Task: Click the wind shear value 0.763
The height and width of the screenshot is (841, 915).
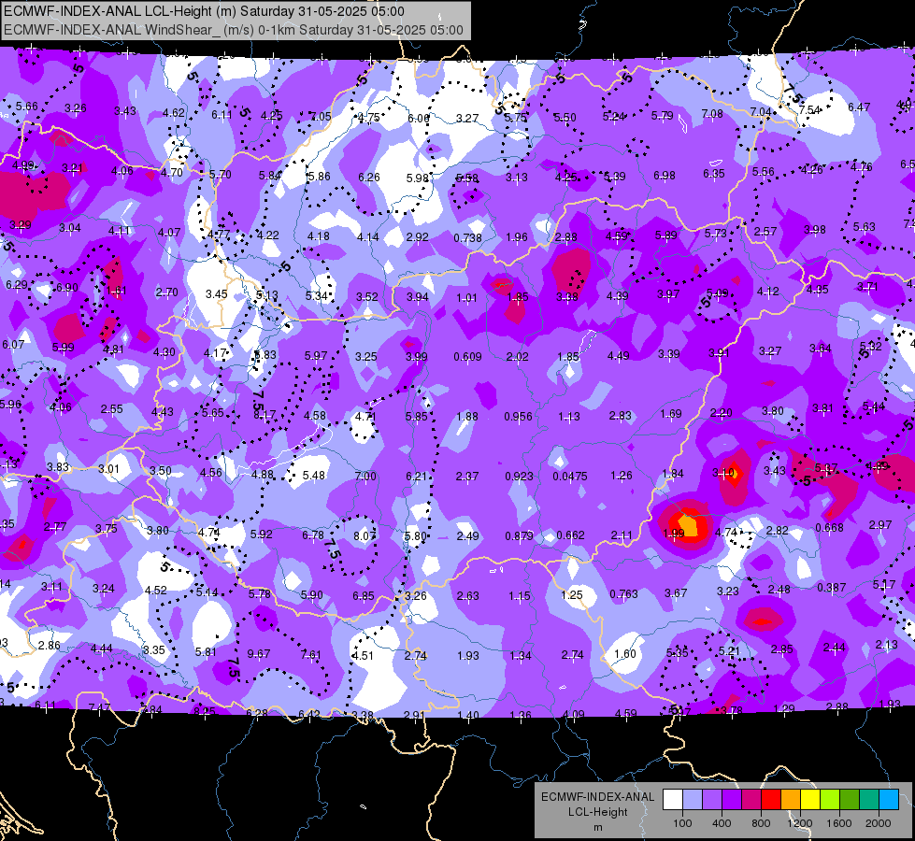Action: point(623,594)
